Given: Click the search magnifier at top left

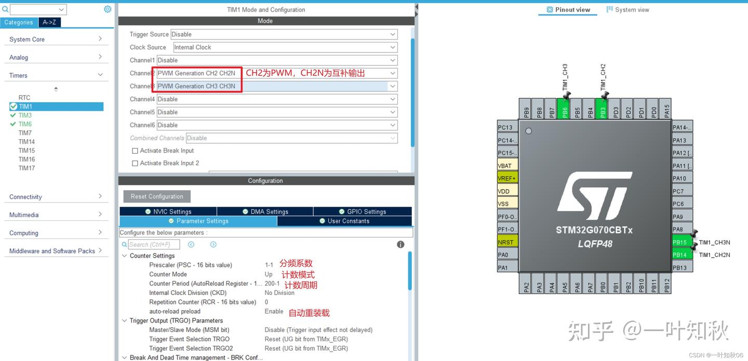Looking at the screenshot, I should click(x=4, y=9).
